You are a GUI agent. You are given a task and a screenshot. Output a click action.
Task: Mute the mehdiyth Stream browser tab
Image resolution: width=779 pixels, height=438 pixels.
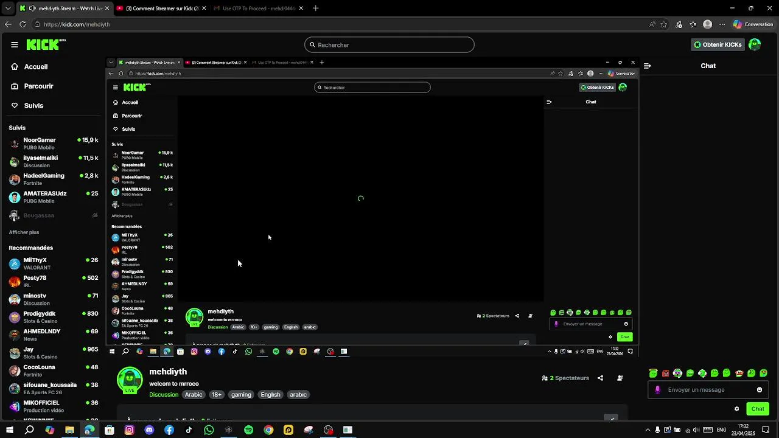point(32,9)
